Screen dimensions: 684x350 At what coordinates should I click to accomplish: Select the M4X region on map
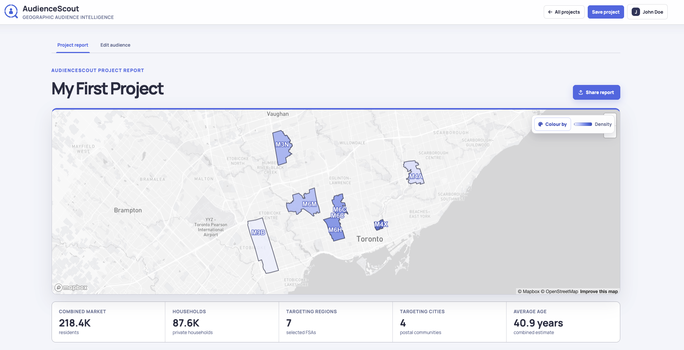pos(381,224)
